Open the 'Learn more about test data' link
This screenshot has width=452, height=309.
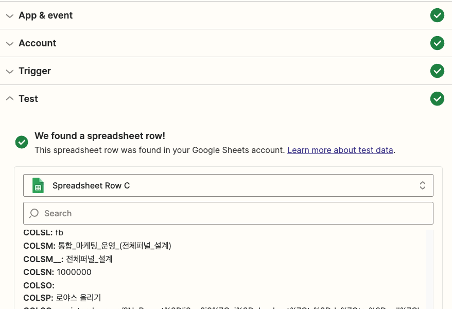340,150
